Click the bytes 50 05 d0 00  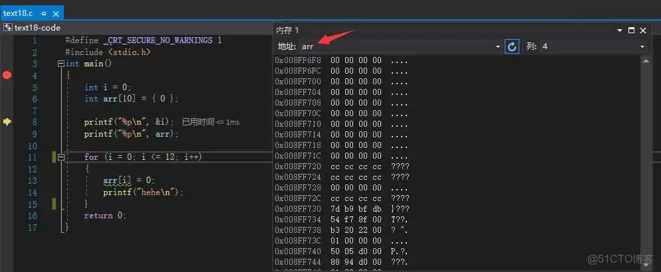356,251
